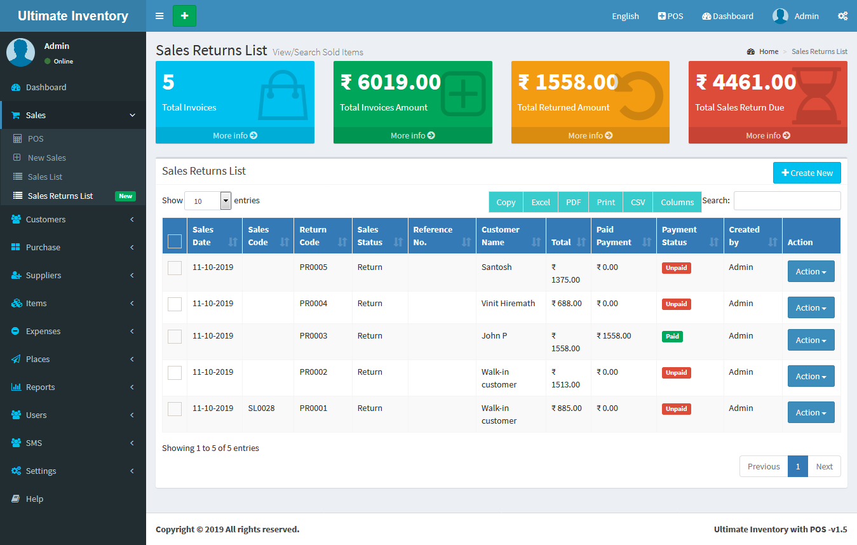
Task: Click the green plus quick-add button
Action: (184, 16)
